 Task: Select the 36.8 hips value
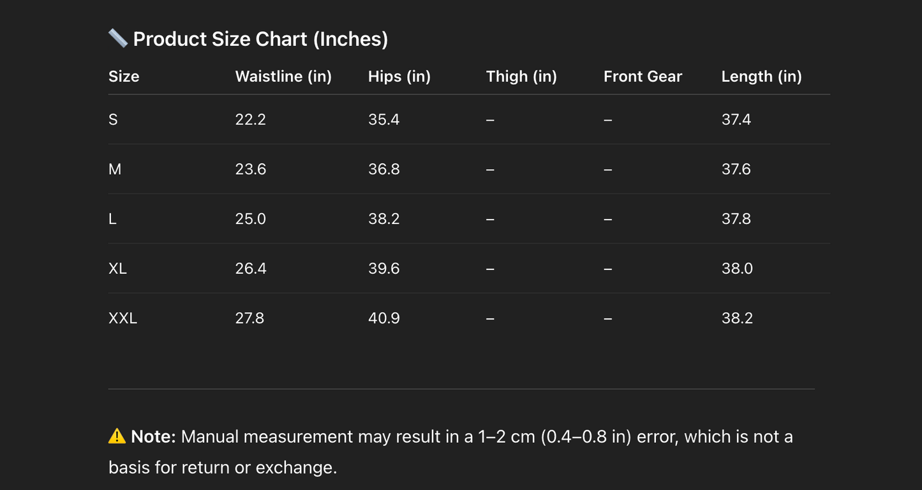point(383,170)
